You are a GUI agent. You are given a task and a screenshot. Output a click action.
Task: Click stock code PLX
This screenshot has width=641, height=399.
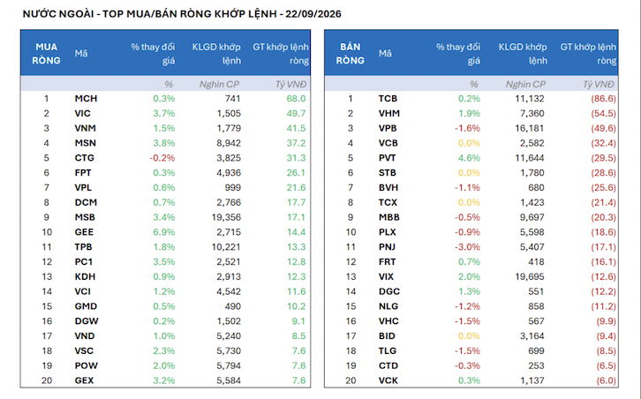click(387, 232)
